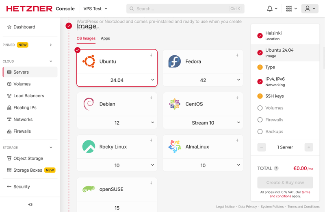Select the Volumes step radio circle

click(260, 108)
